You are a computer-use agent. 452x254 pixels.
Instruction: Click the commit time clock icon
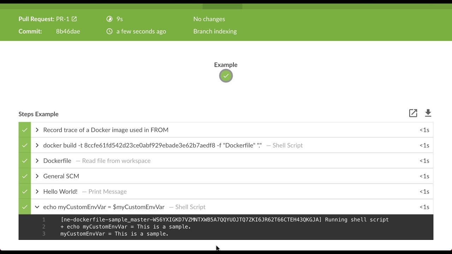click(109, 31)
